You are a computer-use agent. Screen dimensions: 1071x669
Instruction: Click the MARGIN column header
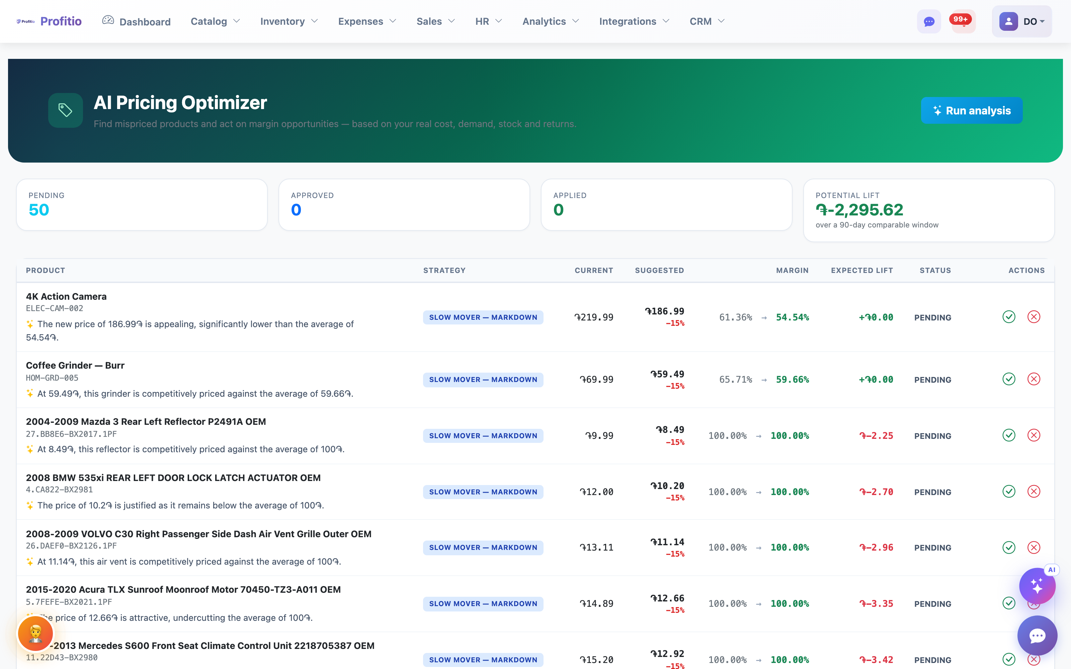click(x=792, y=270)
